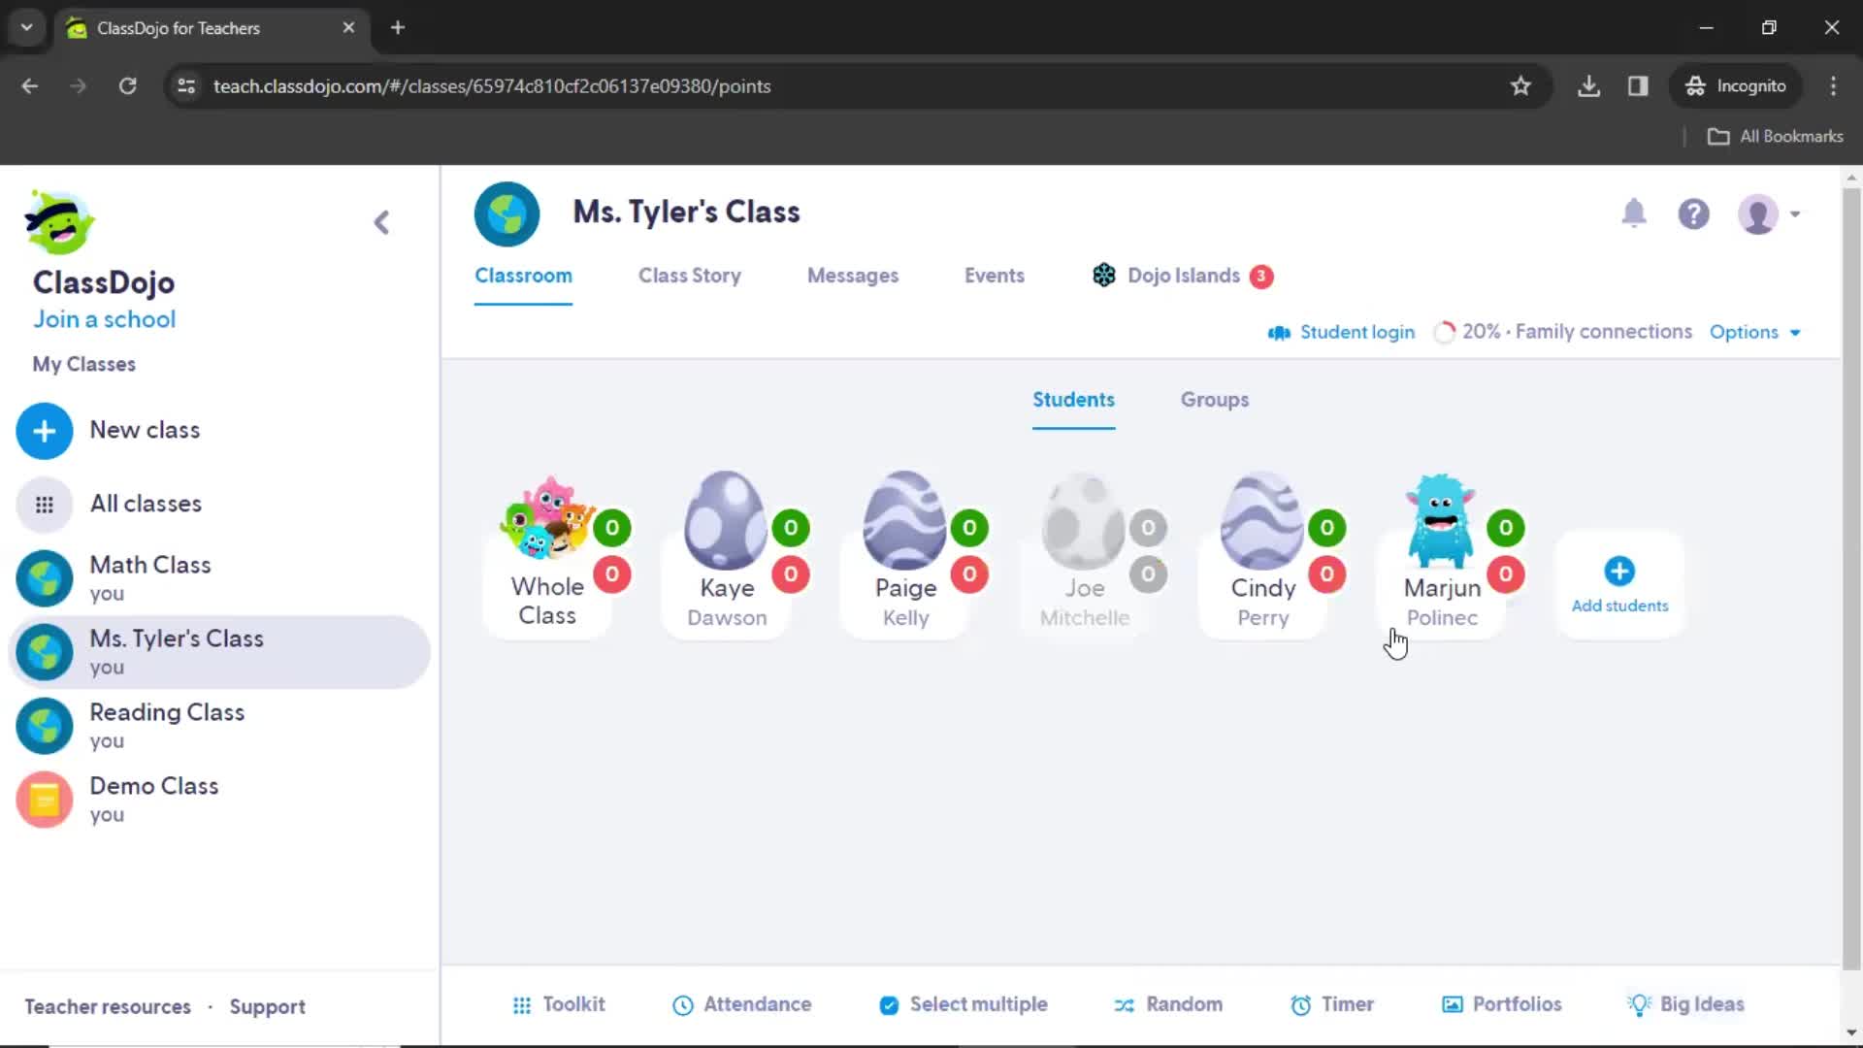Click Join a school link
The image size is (1863, 1048).
[x=104, y=318]
